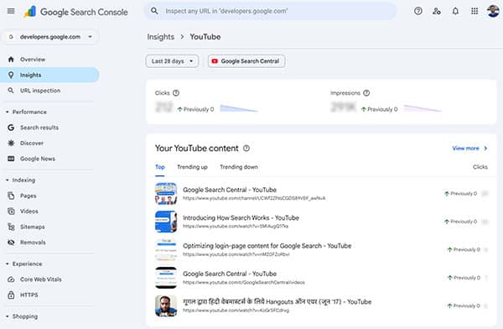The width and height of the screenshot is (503, 329).
Task: Click the URL inspection magnifier icon
Action: tap(11, 91)
